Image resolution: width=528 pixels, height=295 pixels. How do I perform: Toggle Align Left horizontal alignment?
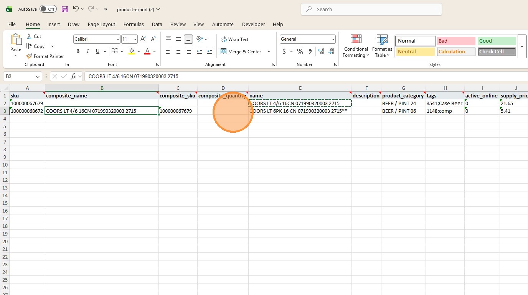(x=168, y=51)
